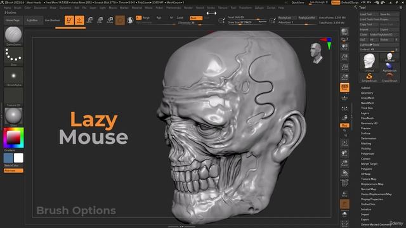The image size is (406, 228).
Task: Expand the Morph Target sub-palette
Action: [369, 164]
